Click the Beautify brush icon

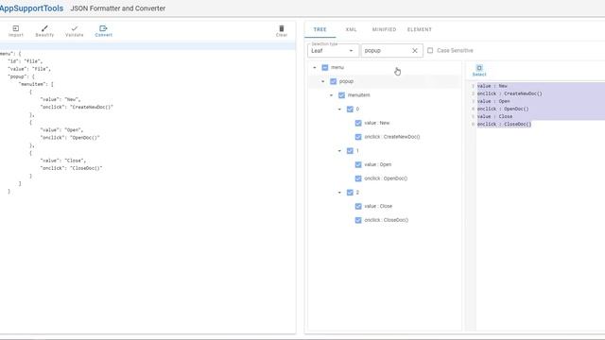44,28
